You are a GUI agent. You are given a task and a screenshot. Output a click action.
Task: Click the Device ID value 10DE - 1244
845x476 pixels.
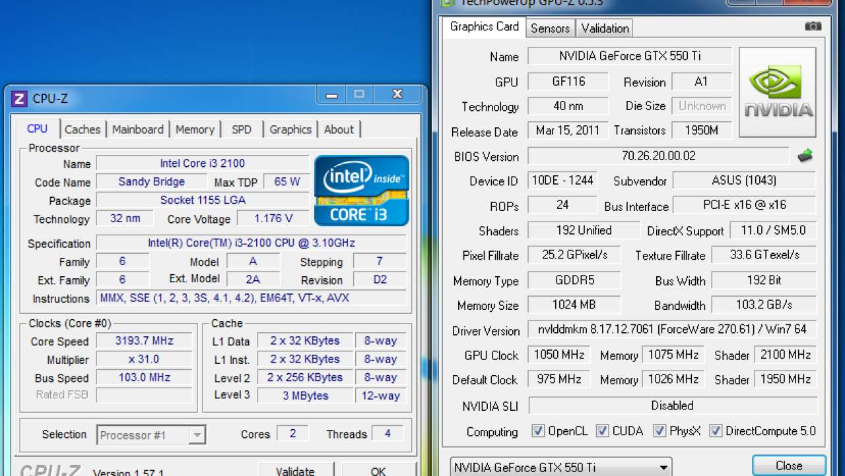(x=562, y=181)
